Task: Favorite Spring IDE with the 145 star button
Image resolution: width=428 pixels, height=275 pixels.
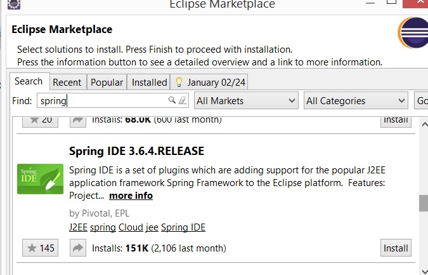Action: pos(40,248)
